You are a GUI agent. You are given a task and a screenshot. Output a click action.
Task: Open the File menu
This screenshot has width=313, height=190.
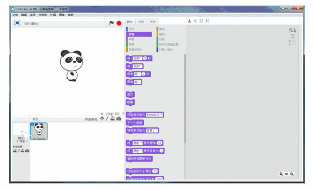click(15, 15)
